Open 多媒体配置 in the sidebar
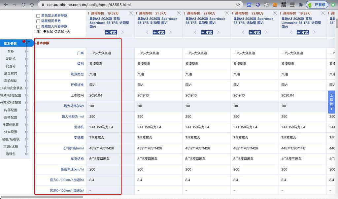 11,125
